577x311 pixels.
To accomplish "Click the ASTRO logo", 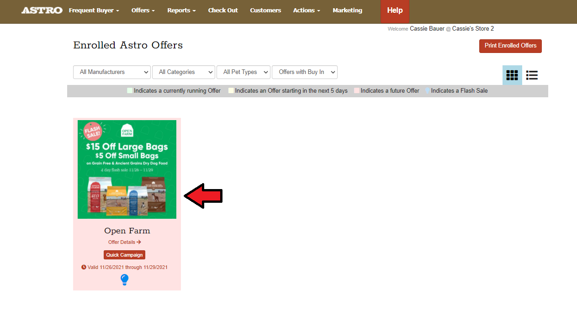I will click(42, 10).
